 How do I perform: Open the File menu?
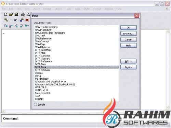4,9
